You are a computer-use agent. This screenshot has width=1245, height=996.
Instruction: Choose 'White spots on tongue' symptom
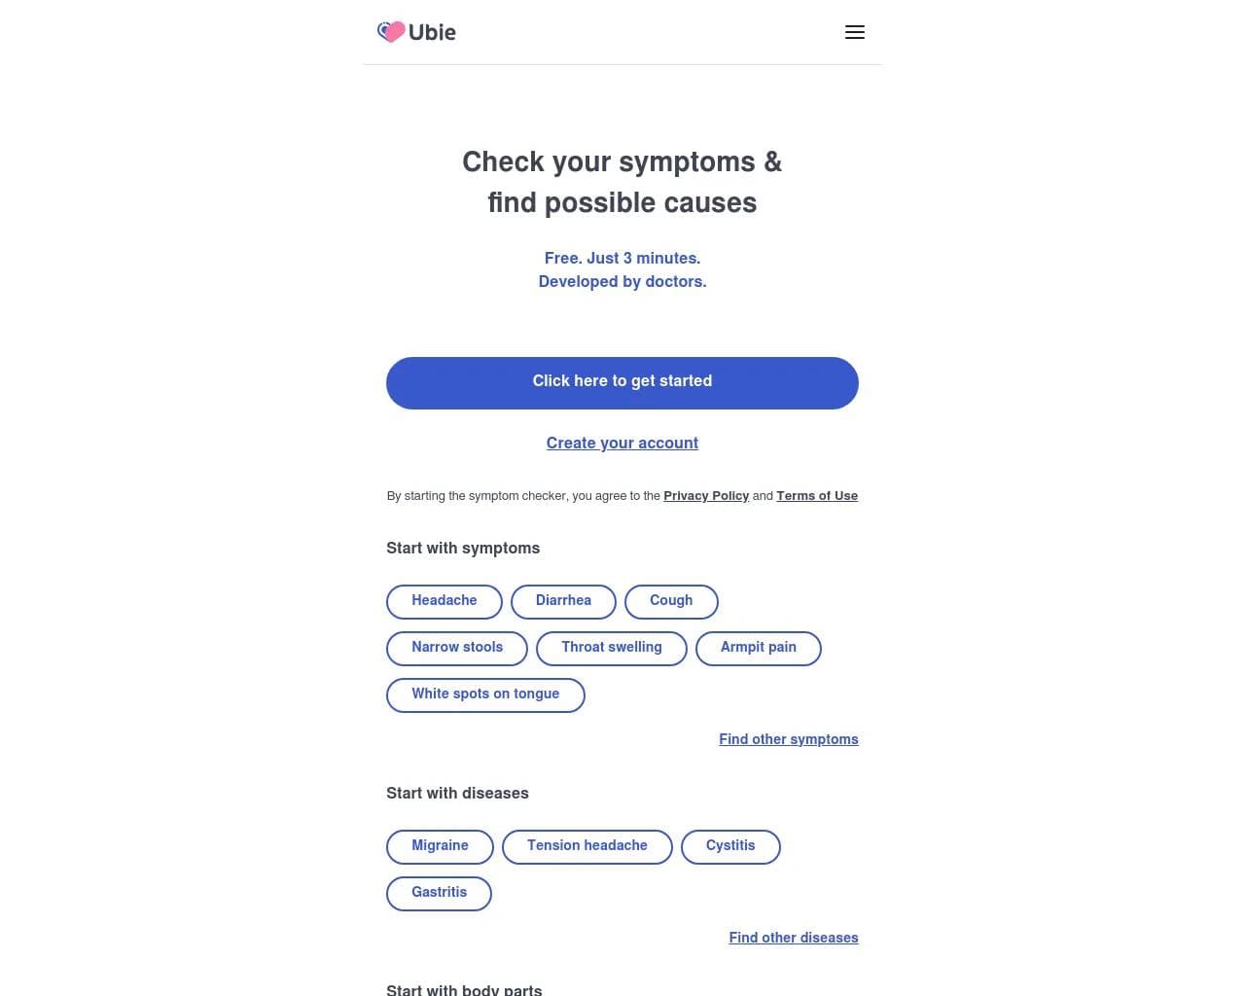tap(485, 694)
